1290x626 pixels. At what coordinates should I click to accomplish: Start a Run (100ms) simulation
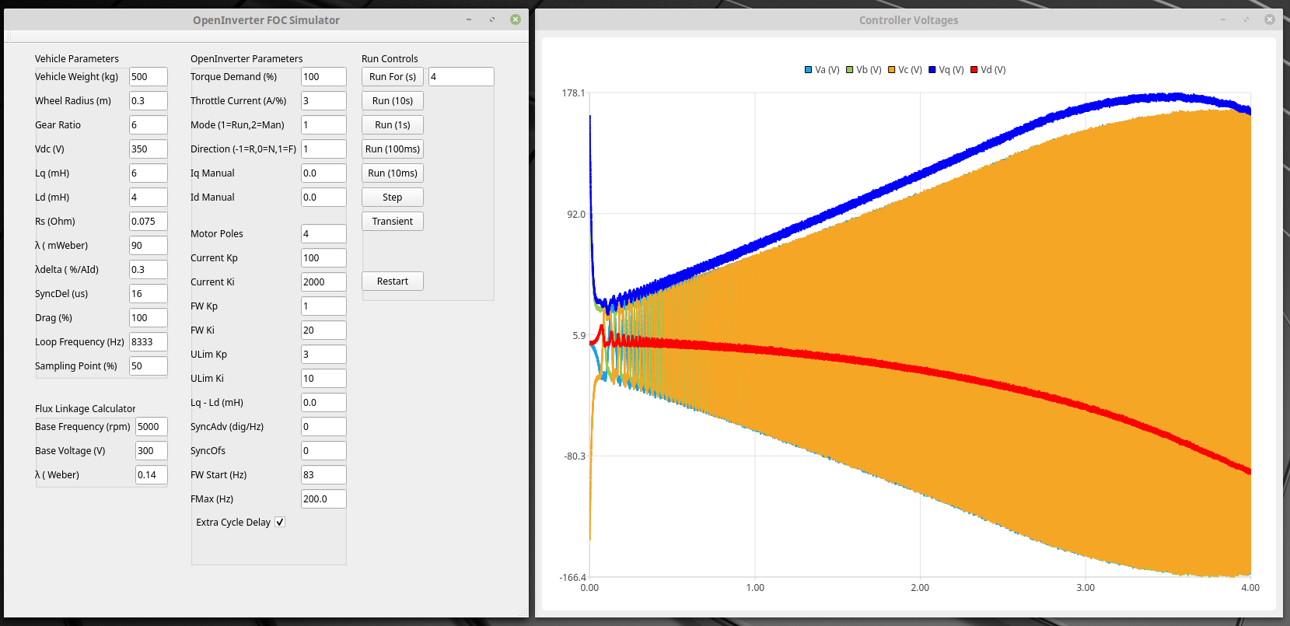[x=392, y=149]
